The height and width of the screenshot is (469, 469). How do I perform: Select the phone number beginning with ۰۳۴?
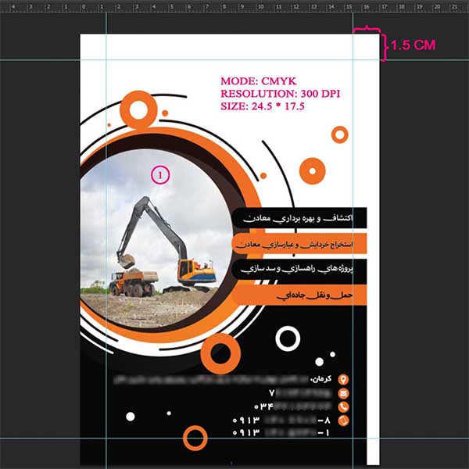tap(293, 406)
